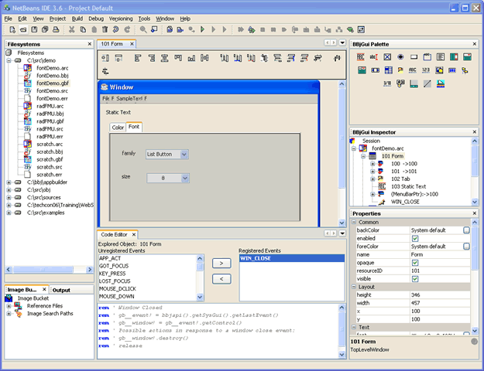Open foreColor ellipsis editor button

466,247
